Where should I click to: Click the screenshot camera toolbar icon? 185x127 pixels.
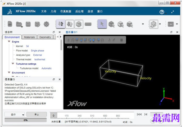[171, 24]
